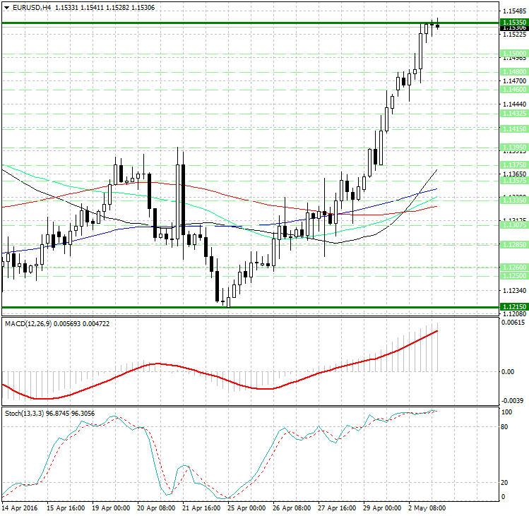The height and width of the screenshot is (516, 529).
Task: Select the 1.12600 level label
Action: tap(514, 267)
